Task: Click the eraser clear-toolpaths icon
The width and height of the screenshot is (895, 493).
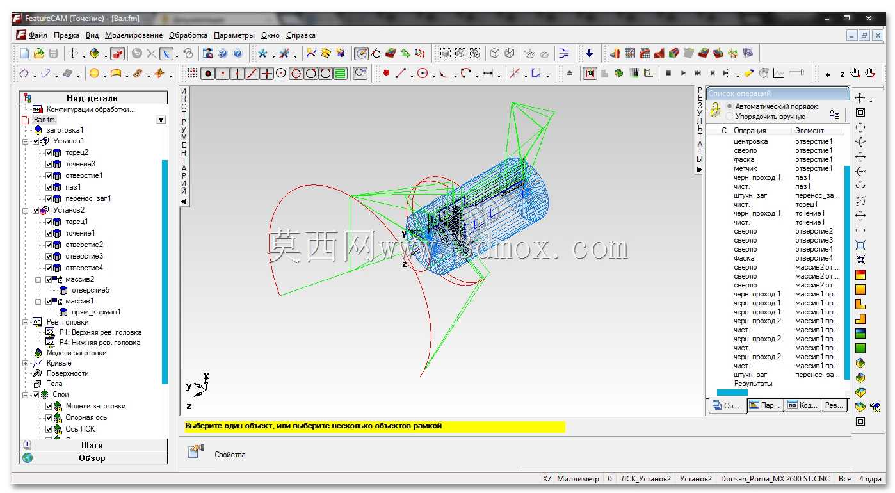Action: [x=748, y=74]
